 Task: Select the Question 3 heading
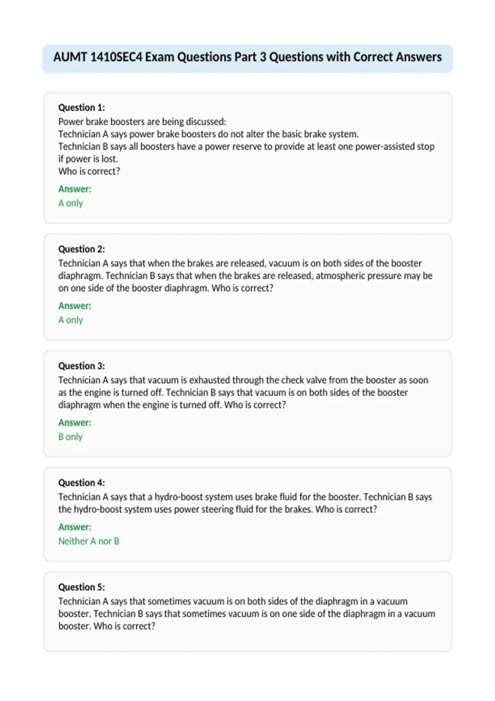(81, 366)
